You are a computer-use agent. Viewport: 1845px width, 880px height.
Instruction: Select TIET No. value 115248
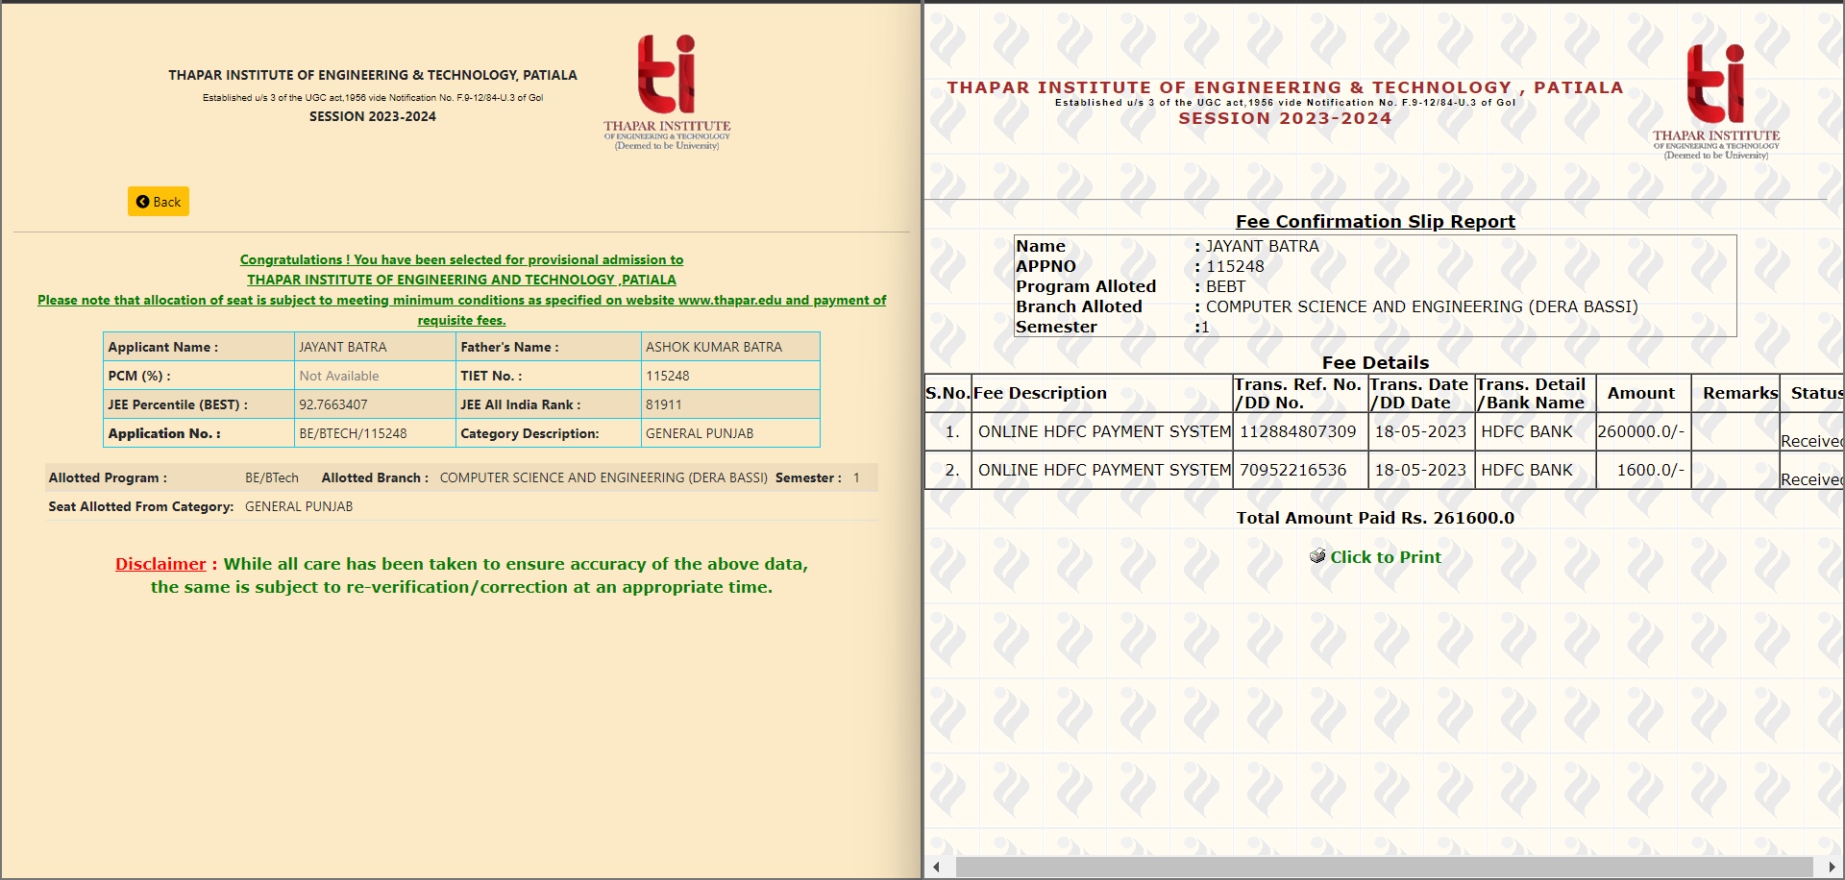click(668, 376)
